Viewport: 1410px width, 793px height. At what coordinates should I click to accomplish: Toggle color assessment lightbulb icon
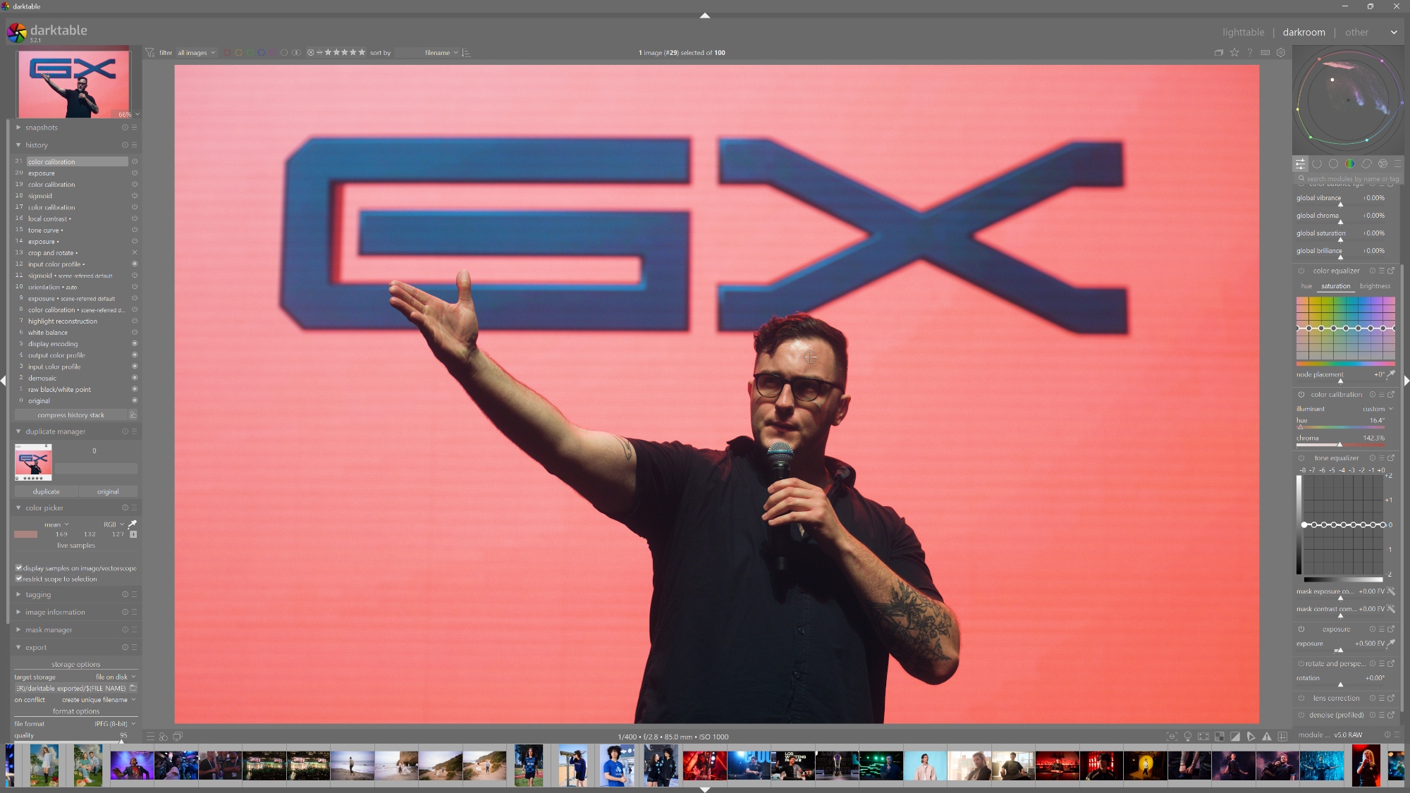click(x=1188, y=737)
